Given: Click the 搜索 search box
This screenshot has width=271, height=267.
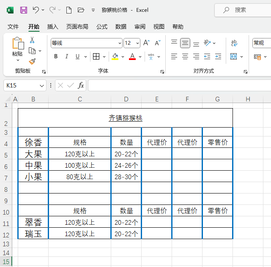Looking at the screenshot, I should pos(243,10).
